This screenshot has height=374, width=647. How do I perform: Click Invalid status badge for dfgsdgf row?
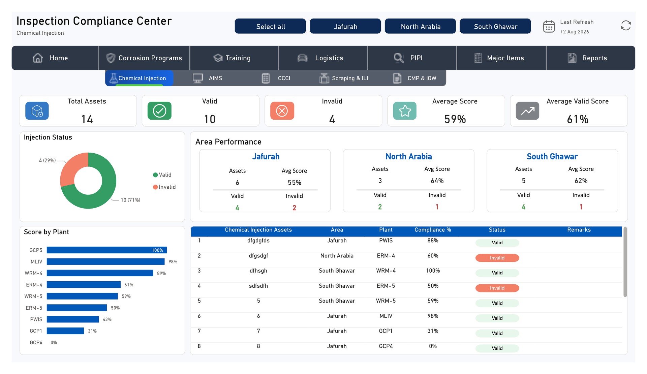497,258
